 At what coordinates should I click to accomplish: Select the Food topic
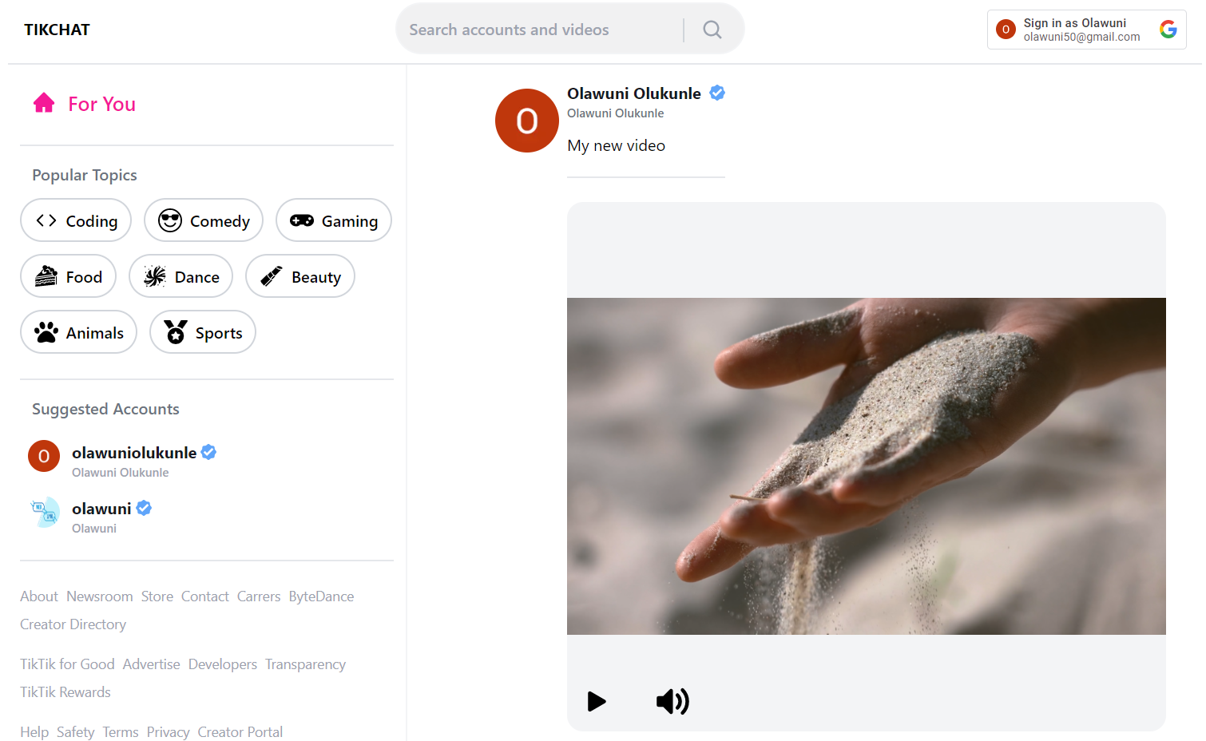(x=69, y=276)
